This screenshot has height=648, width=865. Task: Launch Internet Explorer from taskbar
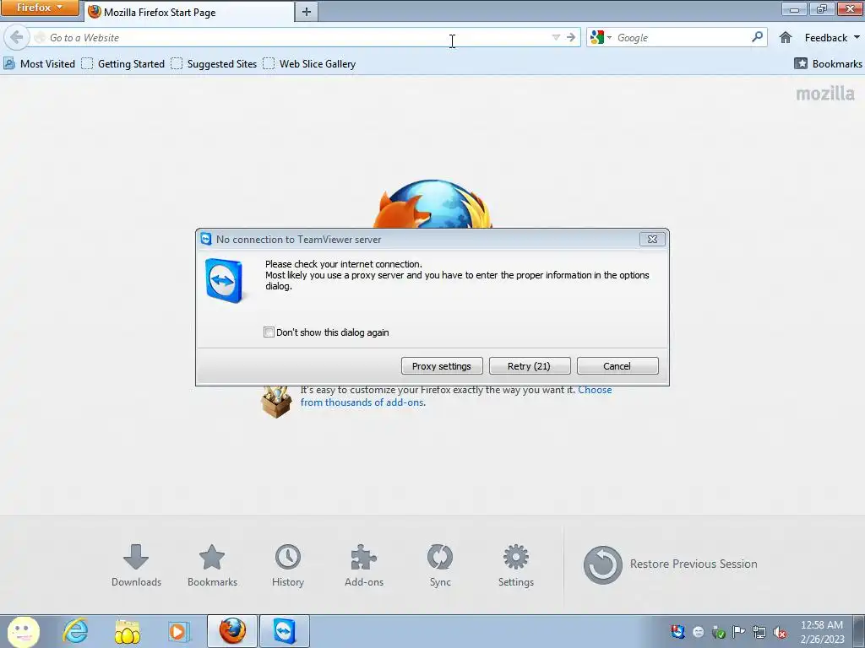pyautogui.click(x=75, y=631)
